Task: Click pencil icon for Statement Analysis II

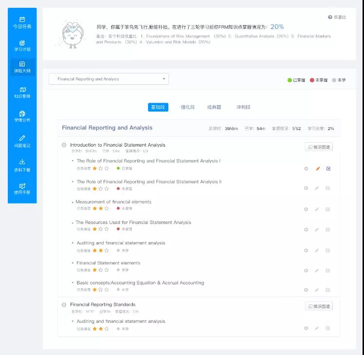Action: 317,188
